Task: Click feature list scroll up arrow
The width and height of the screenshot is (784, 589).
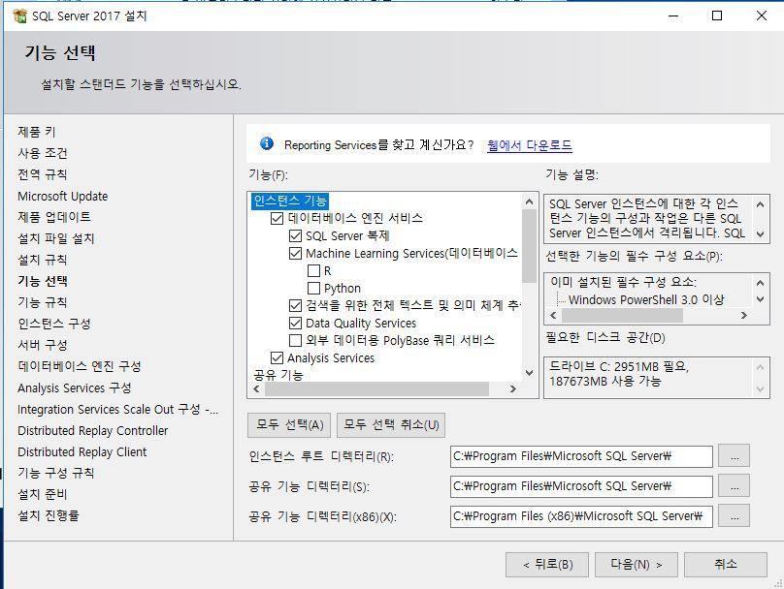Action: (529, 201)
